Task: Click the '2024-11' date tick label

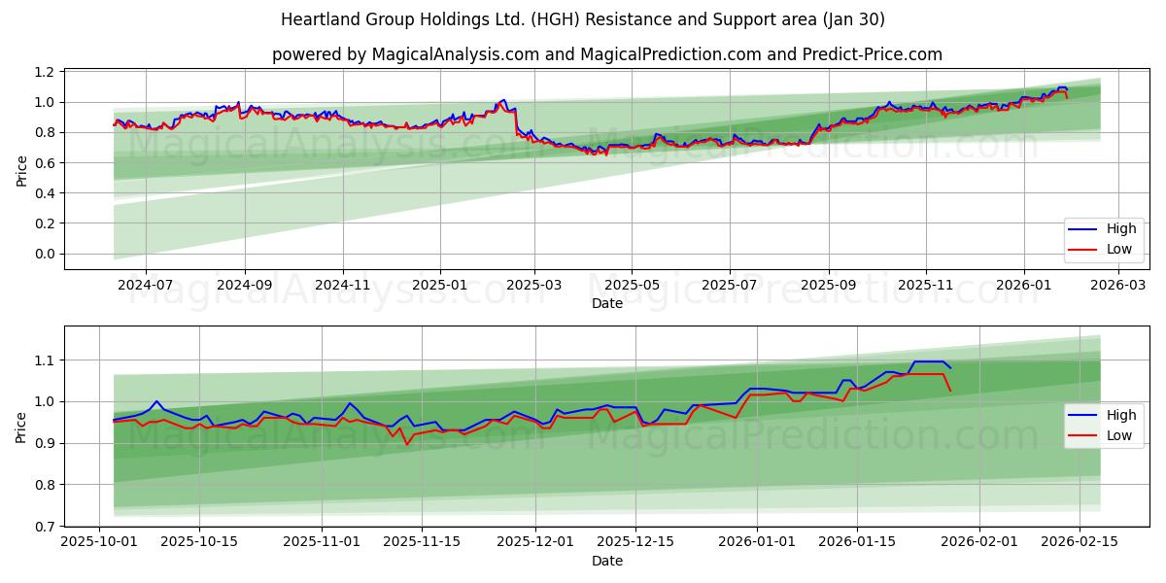Action: coord(343,286)
